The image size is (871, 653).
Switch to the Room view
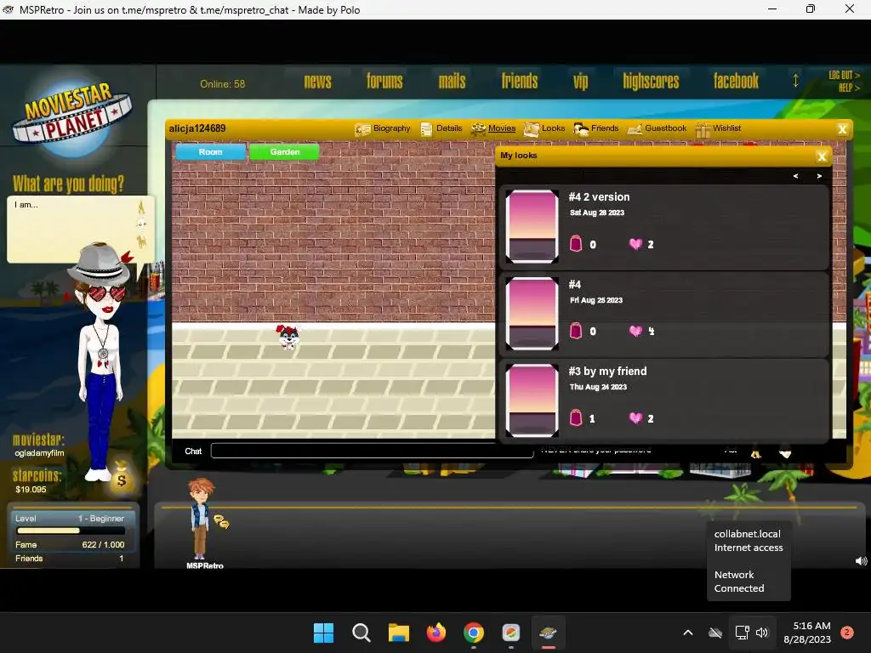[211, 152]
